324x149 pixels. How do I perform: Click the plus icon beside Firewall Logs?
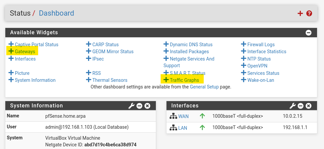[244, 44]
